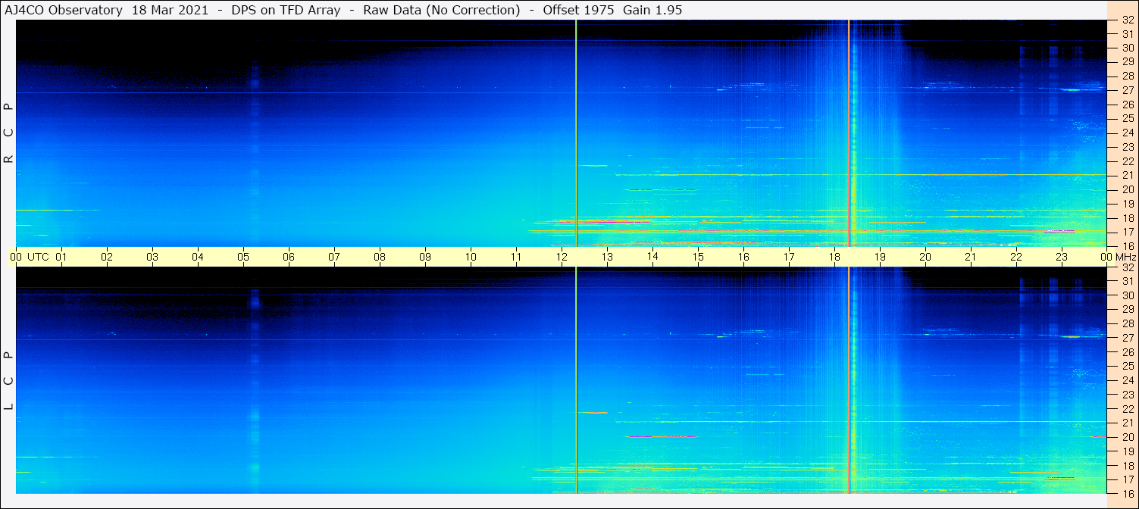Click the 27 MHz label of RCP panel
The width and height of the screenshot is (1139, 509).
1127,90
